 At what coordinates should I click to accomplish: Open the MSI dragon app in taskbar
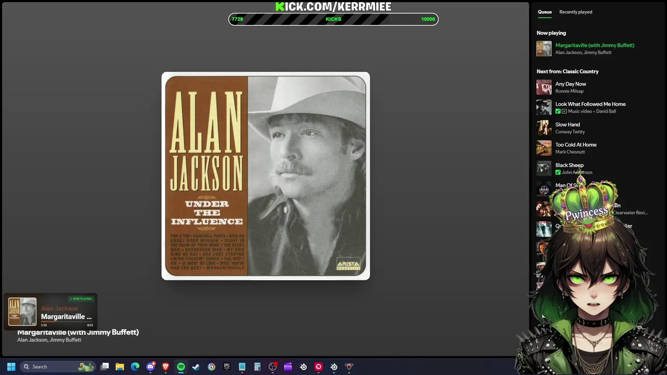349,367
